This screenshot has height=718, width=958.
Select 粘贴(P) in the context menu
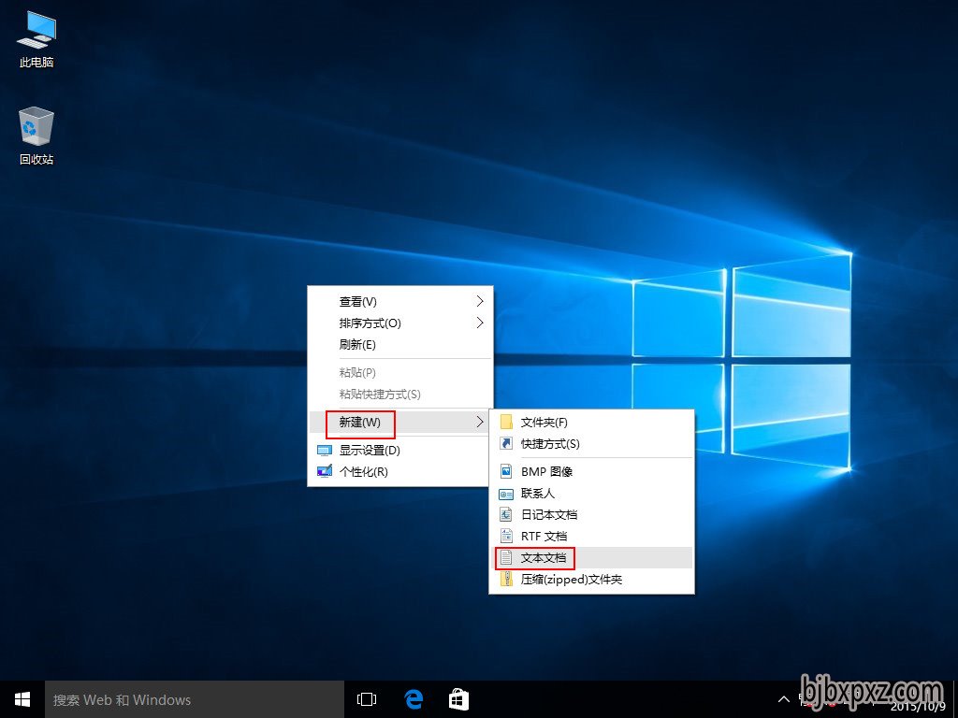click(400, 372)
